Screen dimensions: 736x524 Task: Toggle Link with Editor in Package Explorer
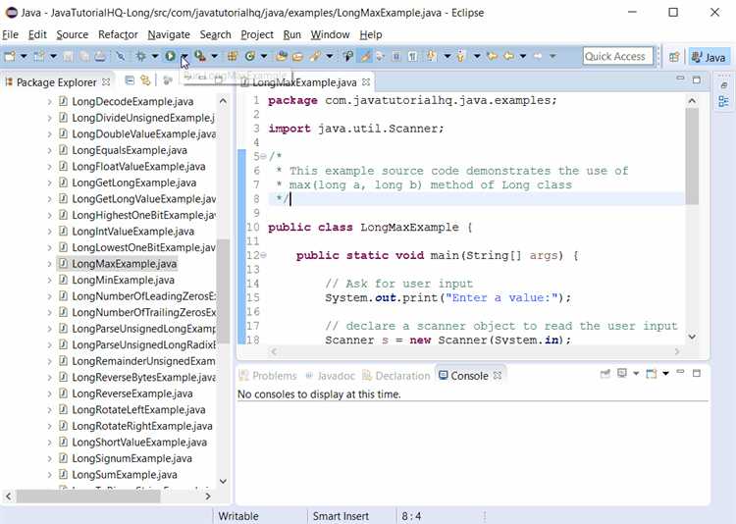pyautogui.click(x=145, y=80)
